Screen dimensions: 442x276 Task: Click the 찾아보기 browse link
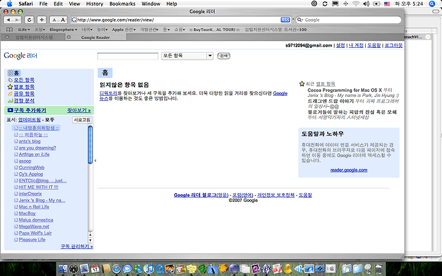click(x=79, y=110)
